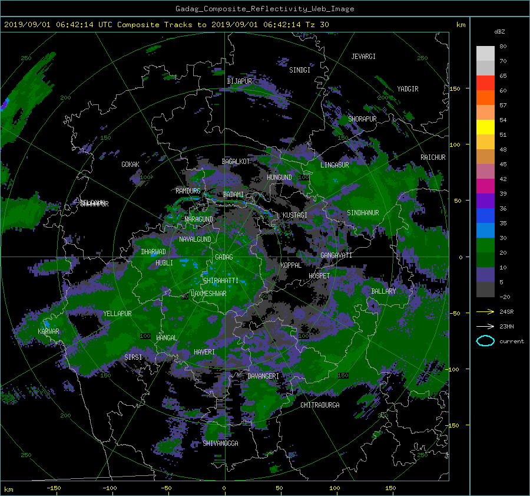This screenshot has width=530, height=496.
Task: Click the 'Tz 30' text in header
Action: (317, 25)
